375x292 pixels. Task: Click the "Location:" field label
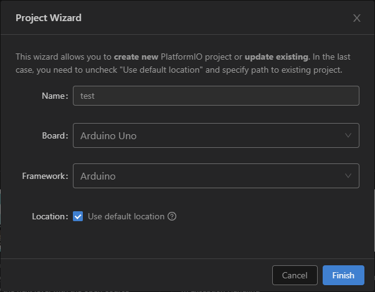click(50, 216)
